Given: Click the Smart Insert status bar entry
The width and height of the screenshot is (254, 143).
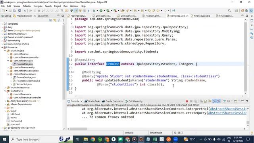Looking at the screenshot, I should coord(156,133).
